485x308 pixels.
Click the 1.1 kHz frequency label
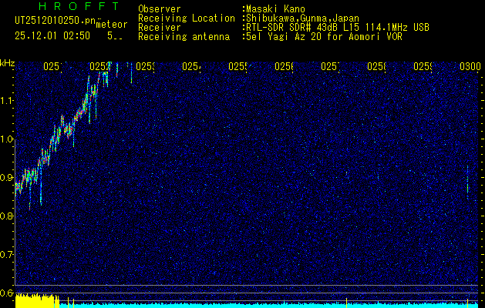(x=7, y=100)
